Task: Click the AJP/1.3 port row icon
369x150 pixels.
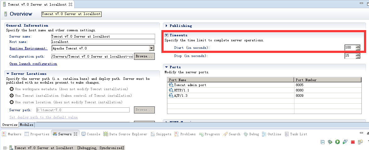Action: coord(171,96)
